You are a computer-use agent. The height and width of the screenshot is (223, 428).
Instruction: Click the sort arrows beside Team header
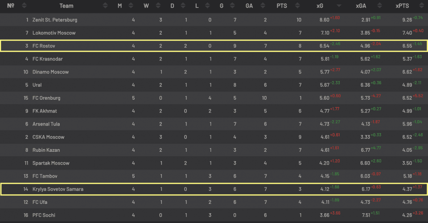point(105,6)
